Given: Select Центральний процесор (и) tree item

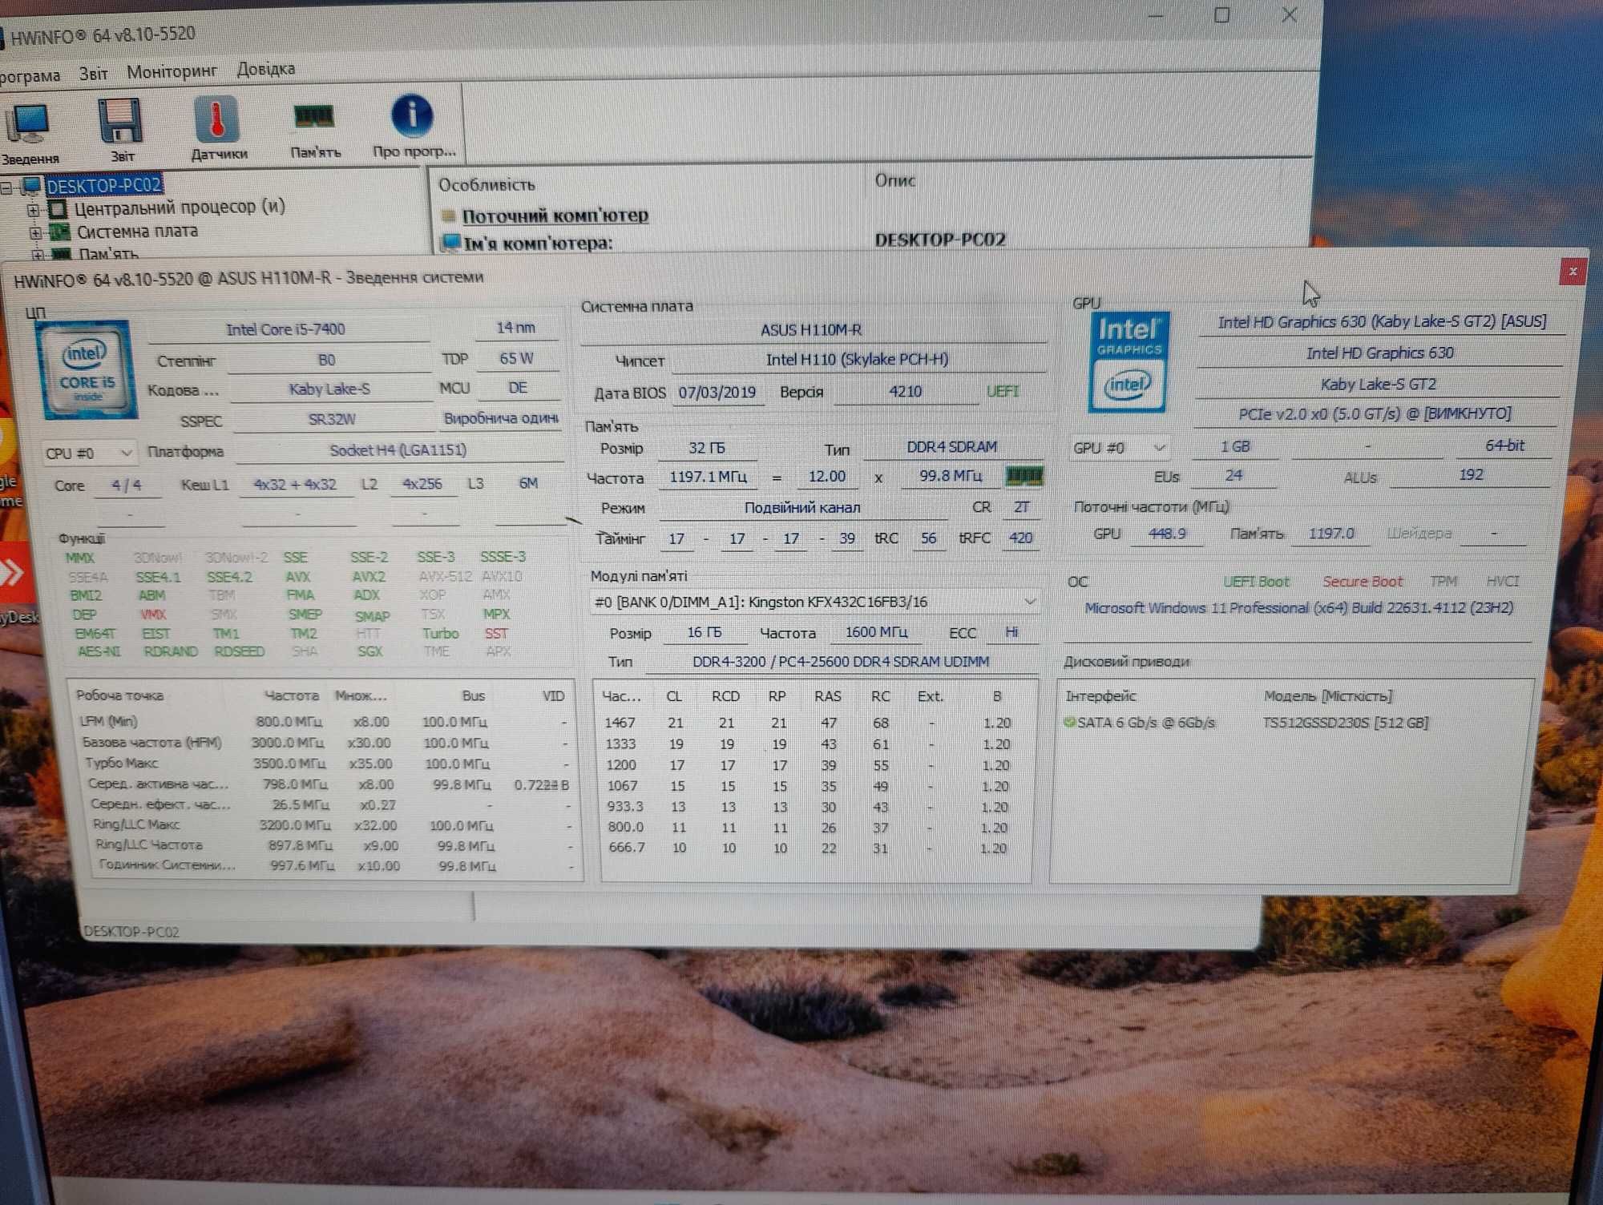Looking at the screenshot, I should [x=180, y=208].
